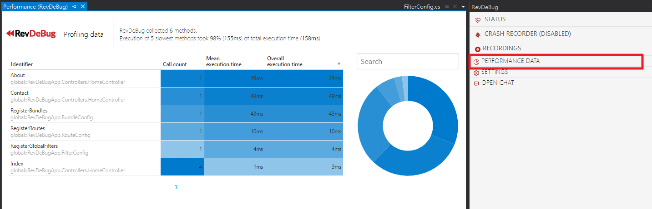Sort by the Call count column header

pyautogui.click(x=175, y=64)
